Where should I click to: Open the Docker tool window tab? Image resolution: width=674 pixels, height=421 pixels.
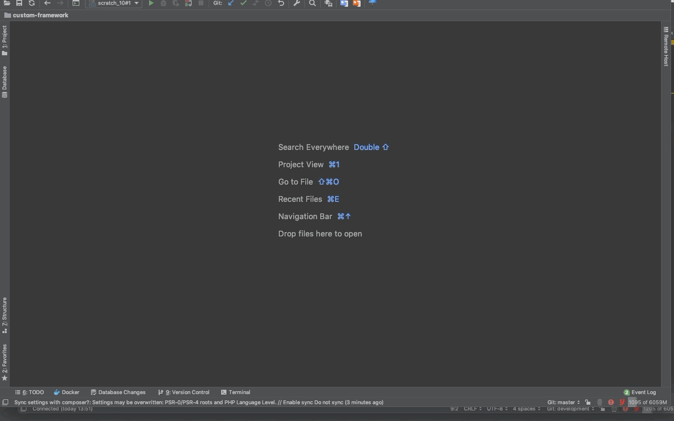66,392
